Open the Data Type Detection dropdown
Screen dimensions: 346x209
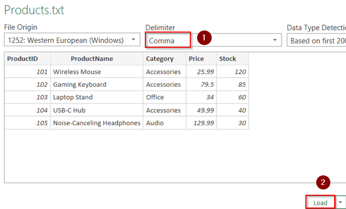(316, 40)
